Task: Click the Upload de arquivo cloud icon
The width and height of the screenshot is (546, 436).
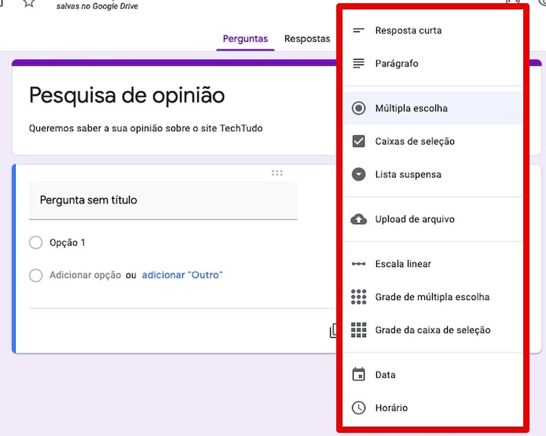Action: coord(359,219)
